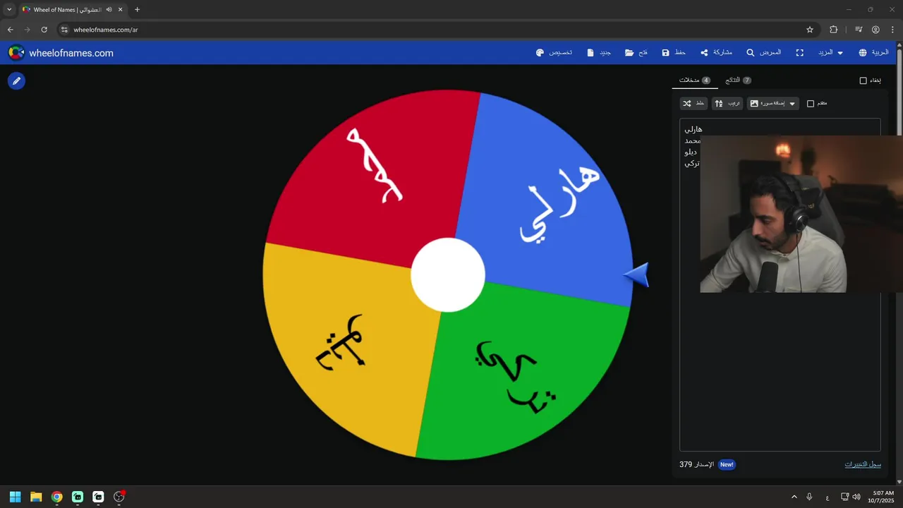Change language via العربية globe
Screen dimensions: 903x508
[x=873, y=53]
